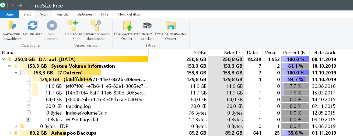Expand the Ashampoo Backups folder
Image resolution: width=353 pixels, height=136 pixels.
[10, 133]
